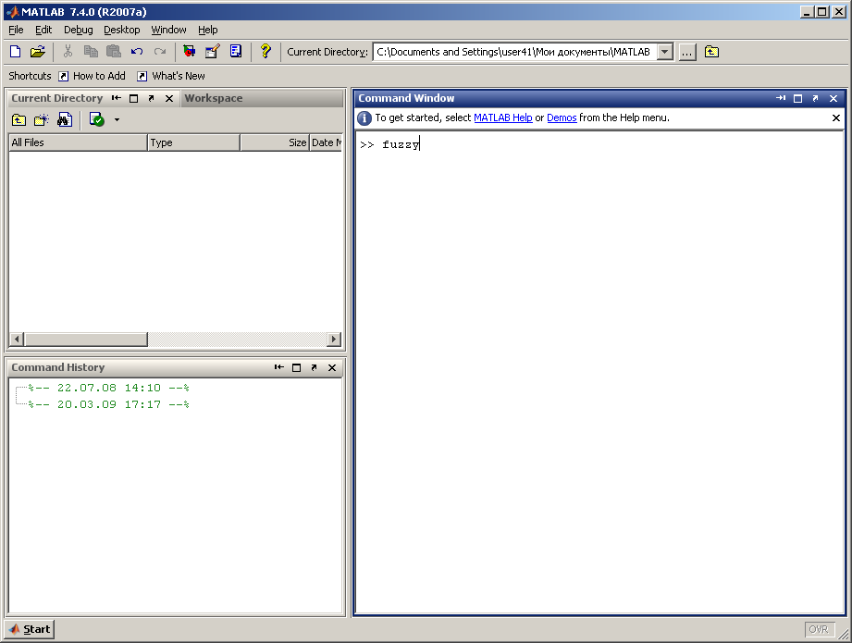Go up one directory in Current Directory panel
Viewport: 852px width, 643px height.
tap(19, 119)
